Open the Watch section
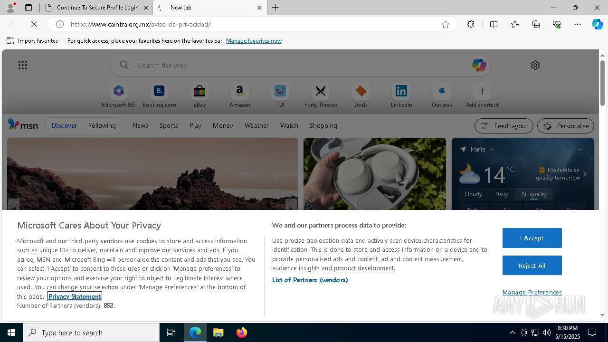608x342 pixels. click(289, 125)
